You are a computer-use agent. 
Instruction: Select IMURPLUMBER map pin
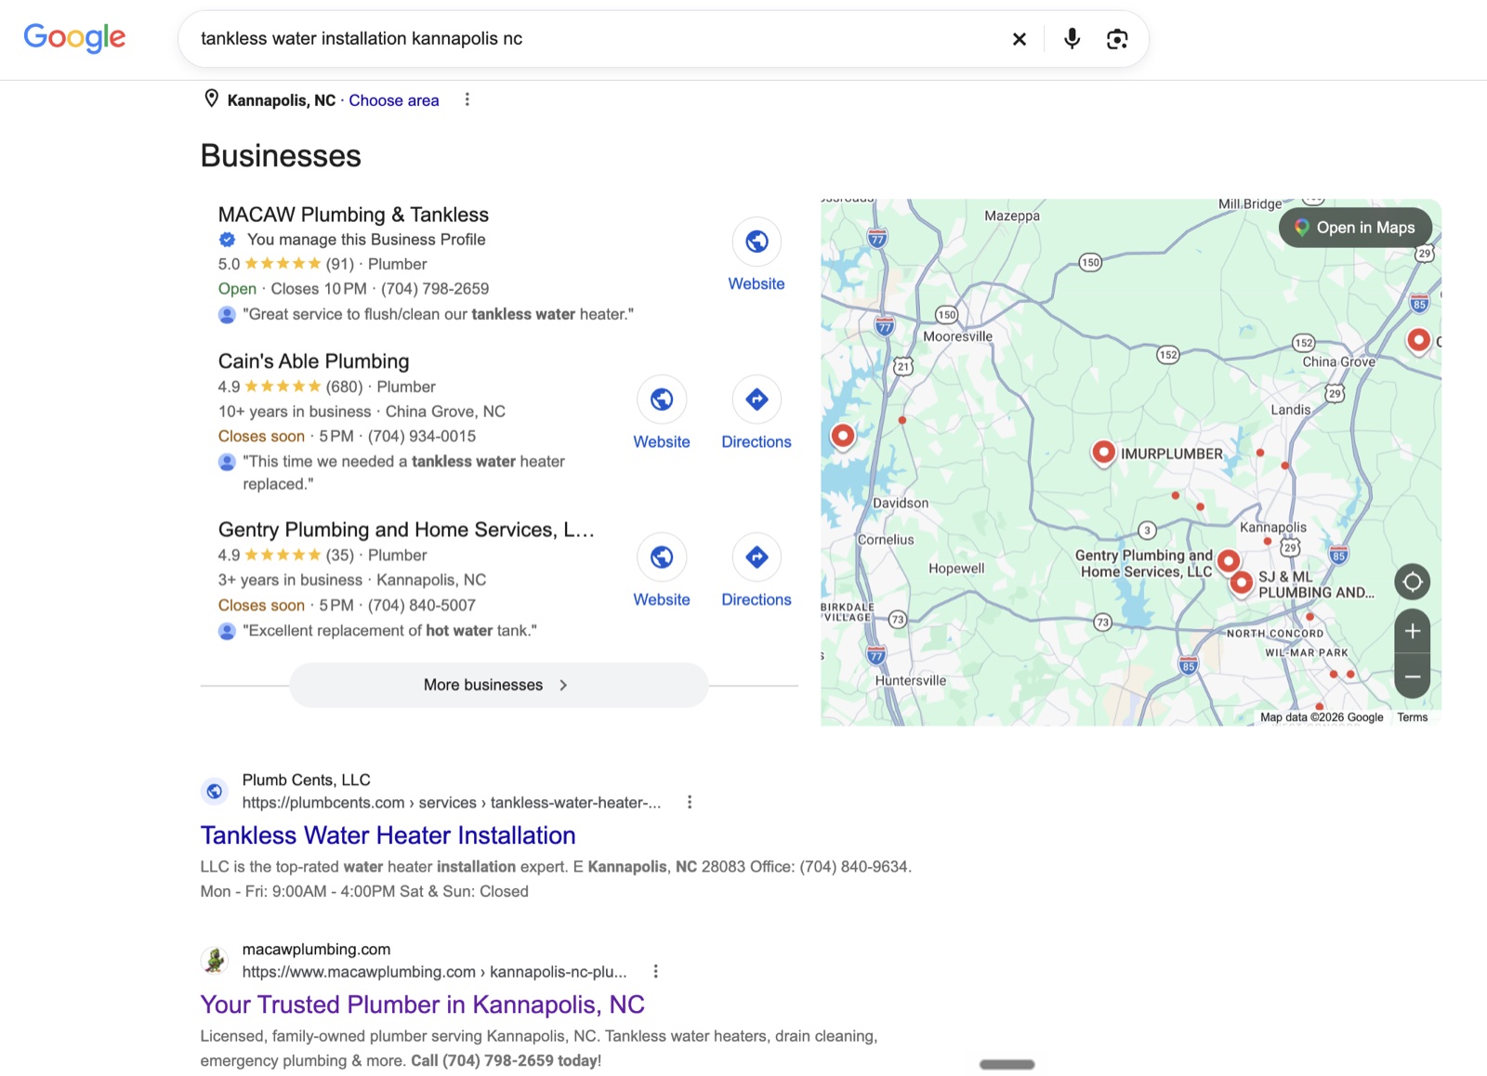pos(1103,453)
